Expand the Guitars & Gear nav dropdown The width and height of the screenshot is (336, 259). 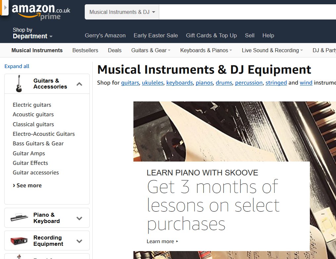[151, 50]
